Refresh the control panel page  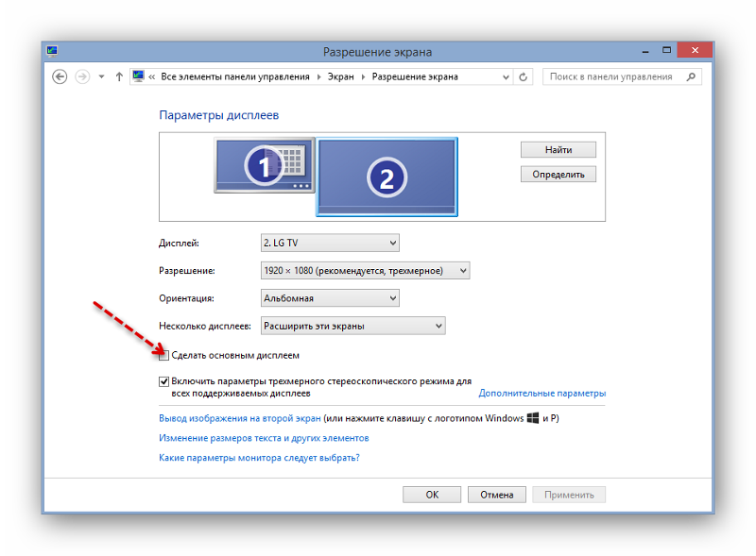pyautogui.click(x=524, y=77)
